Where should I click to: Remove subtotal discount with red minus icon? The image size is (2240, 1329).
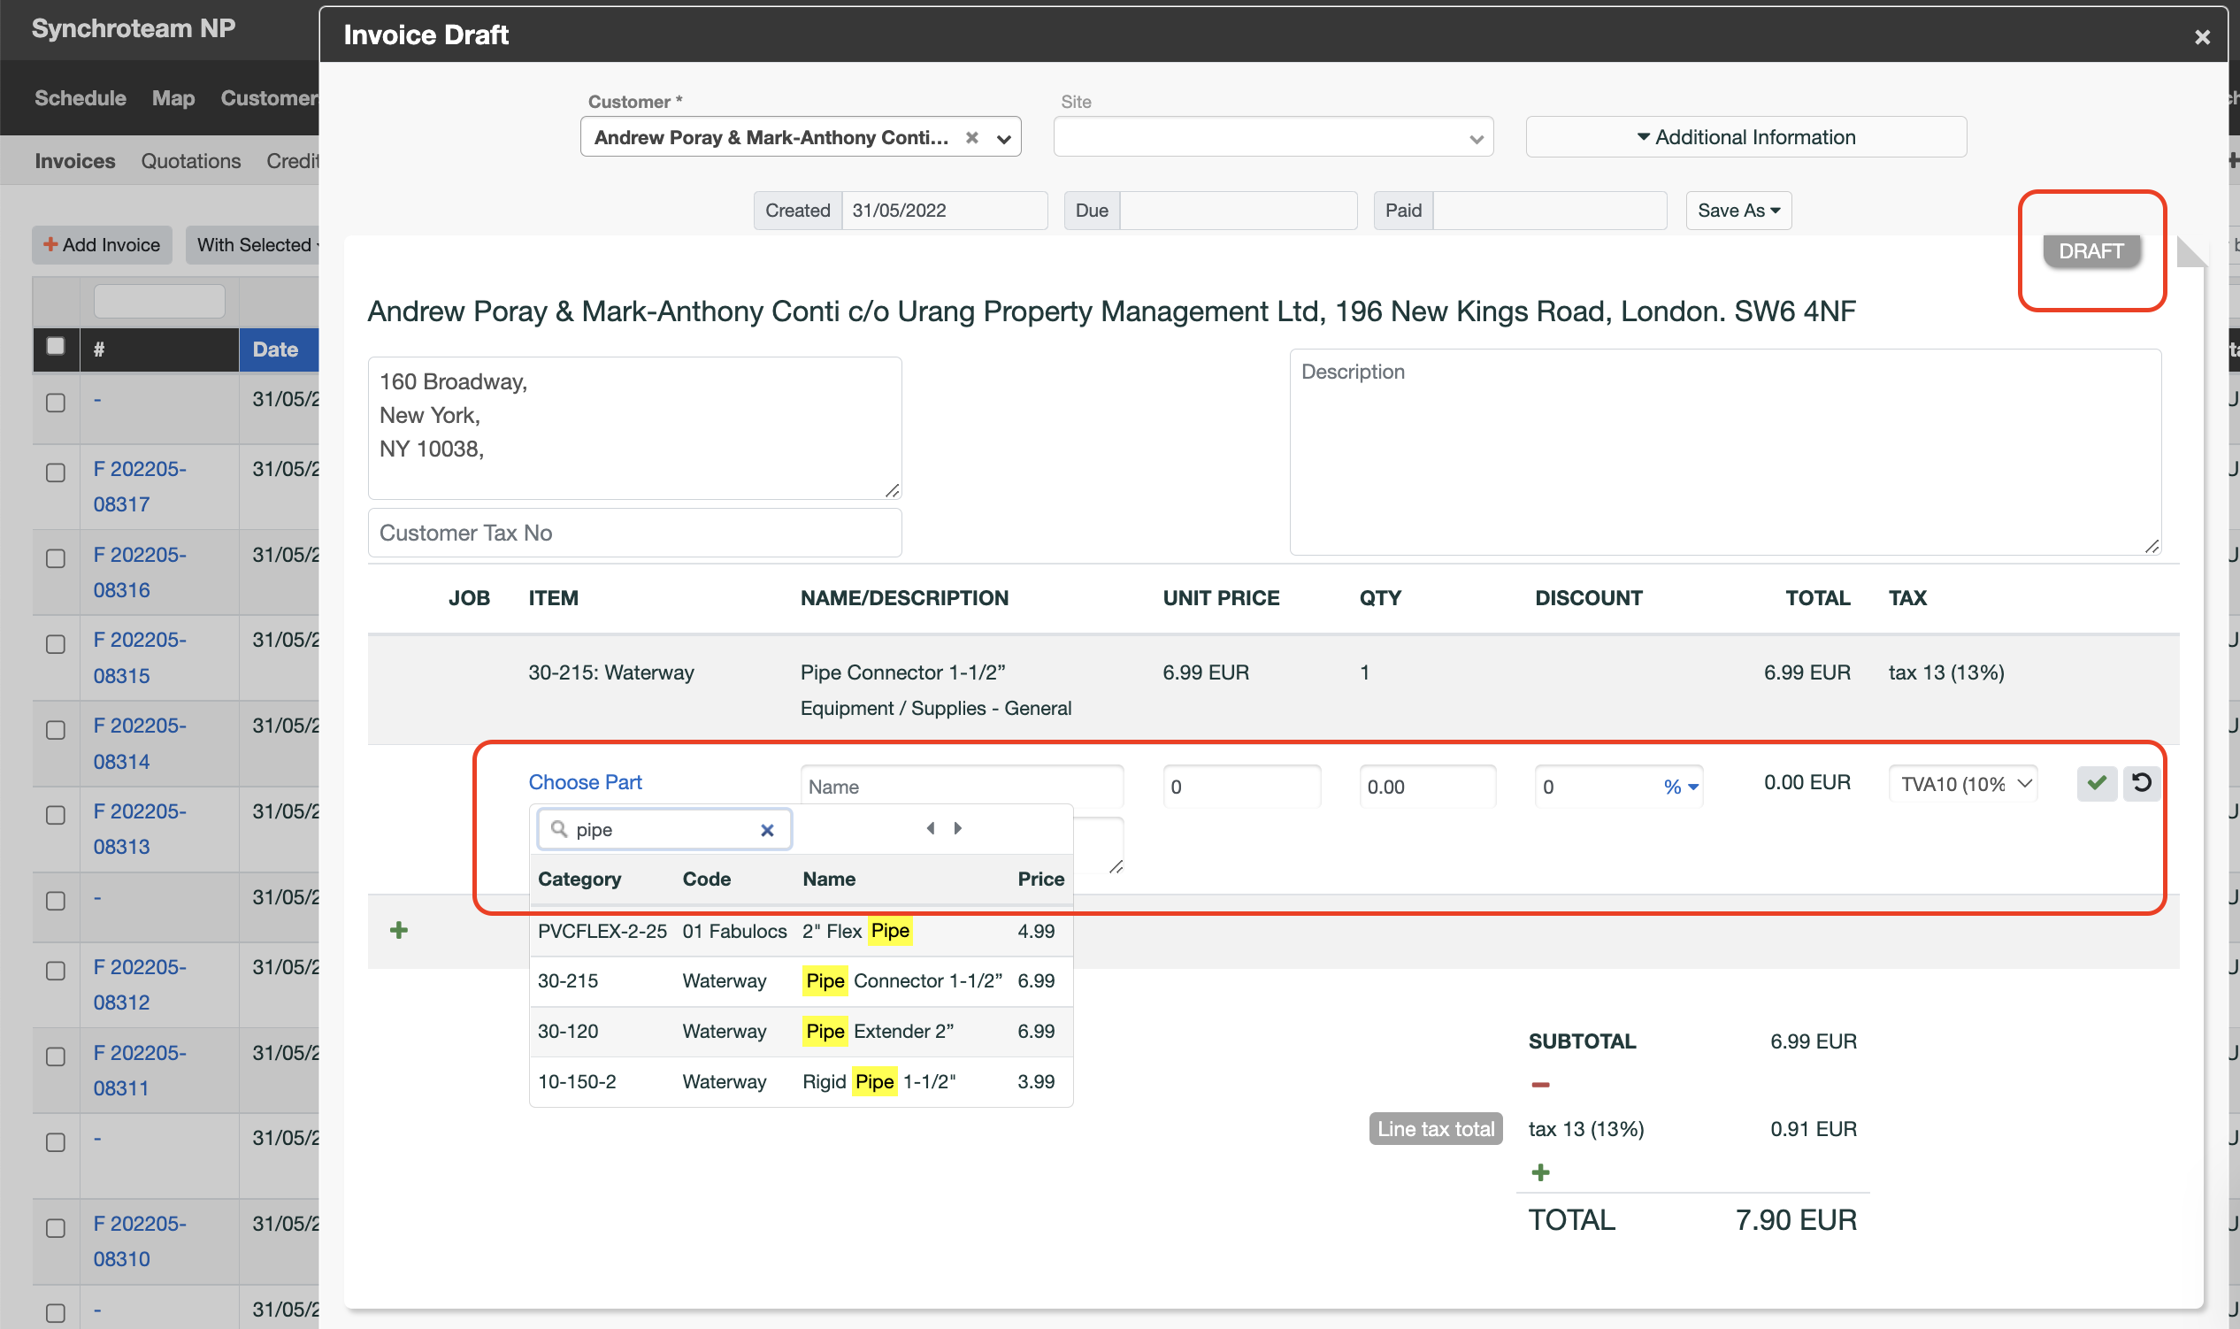pyautogui.click(x=1540, y=1085)
